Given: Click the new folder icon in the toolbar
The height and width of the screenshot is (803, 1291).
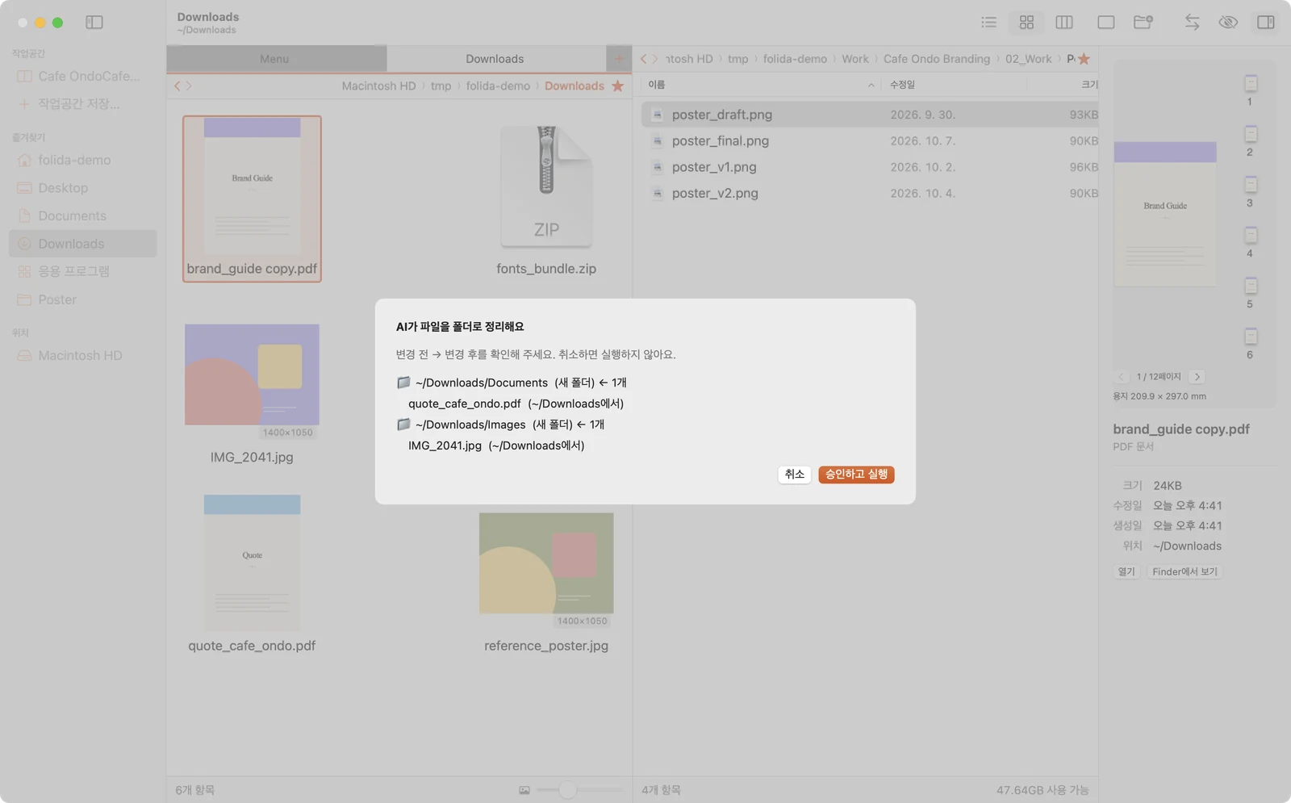Looking at the screenshot, I should pos(1143,23).
